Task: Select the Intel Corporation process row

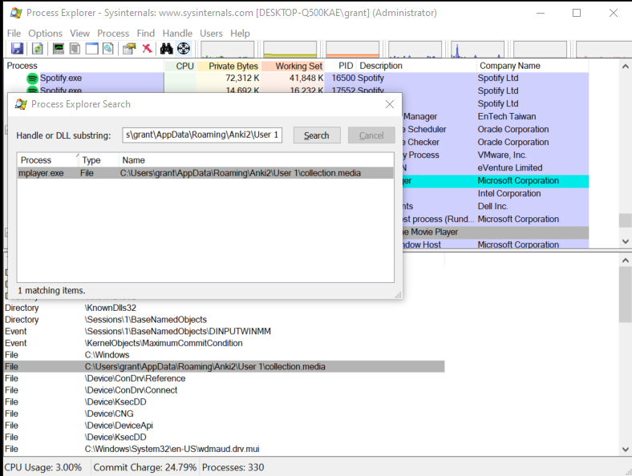Action: click(496, 194)
